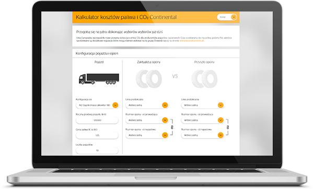Open the orange website link in the intro paragraph
This screenshot has width=313, height=189.
(192, 41)
